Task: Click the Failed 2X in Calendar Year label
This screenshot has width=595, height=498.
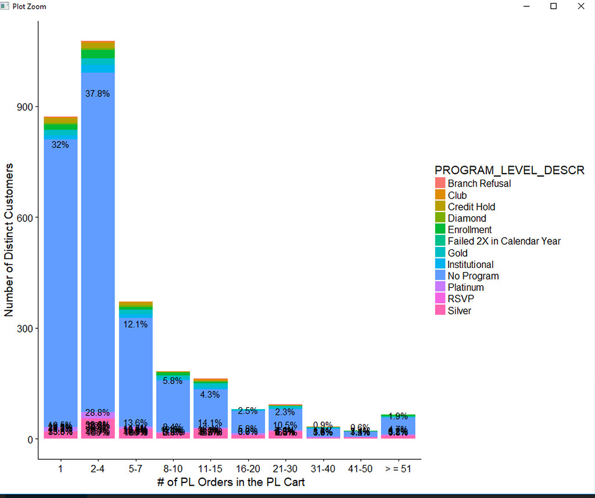Action: click(504, 241)
